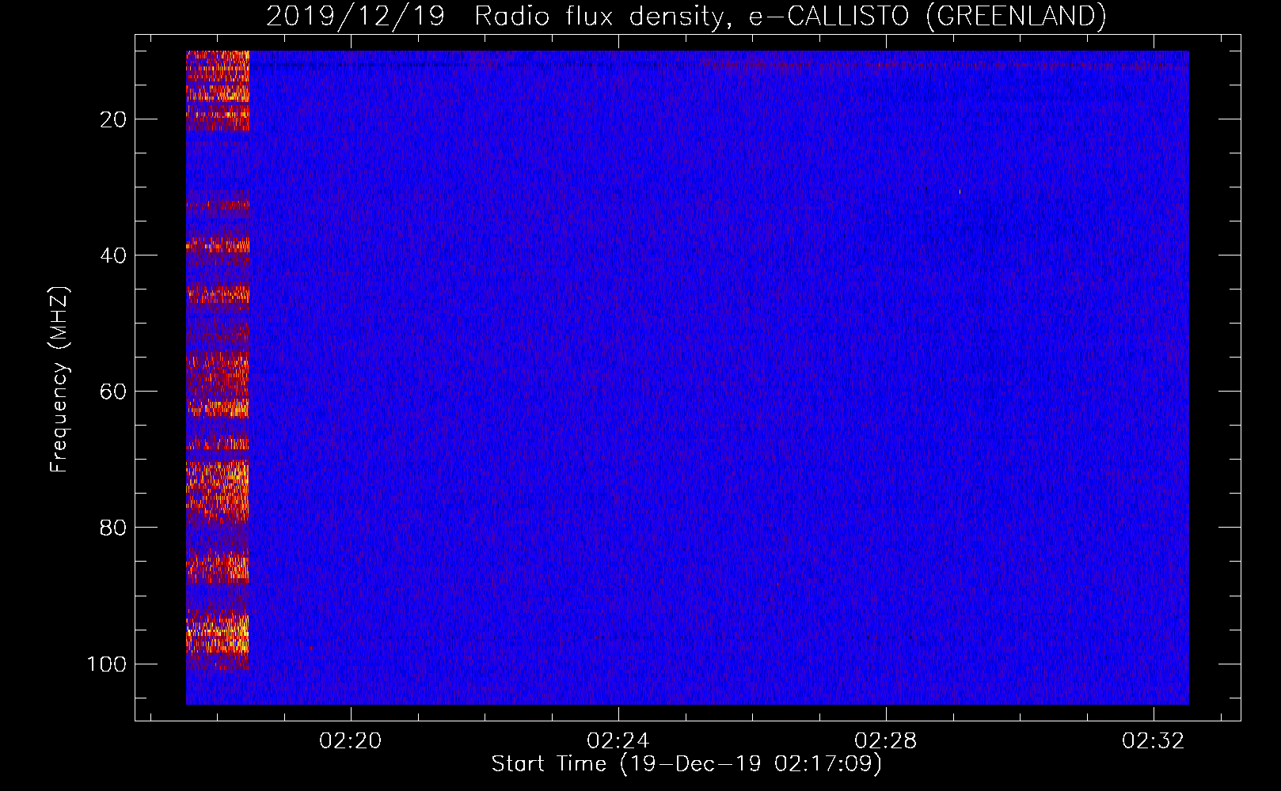Screen dimensions: 1281x791
Task: Click the time tick label '02:24'
Action: click(x=618, y=740)
